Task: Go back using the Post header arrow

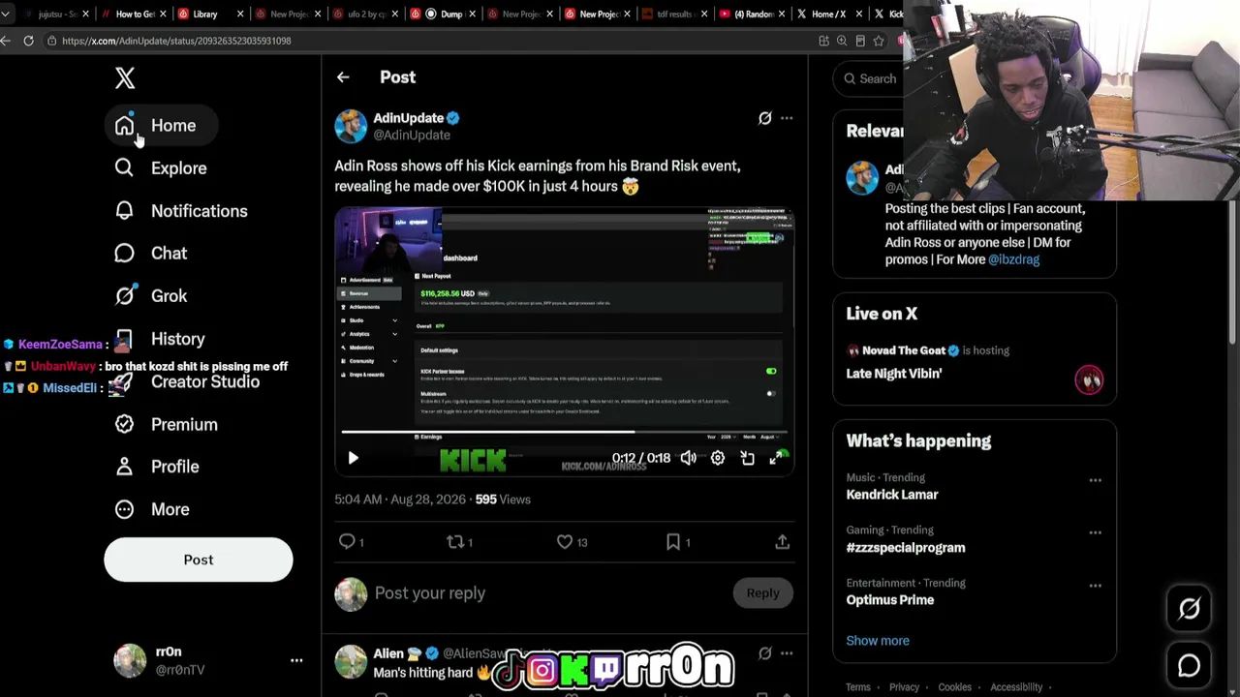Action: (343, 77)
